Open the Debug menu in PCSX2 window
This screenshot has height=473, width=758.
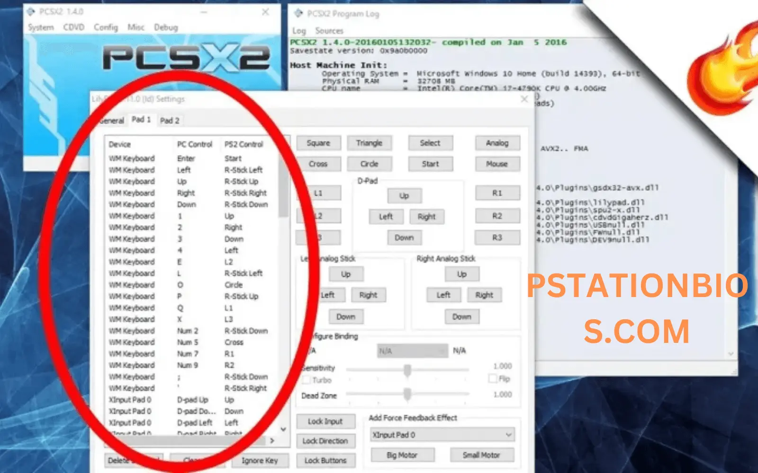[166, 27]
